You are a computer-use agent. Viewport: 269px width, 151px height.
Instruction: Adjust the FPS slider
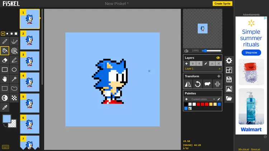click(x=211, y=51)
